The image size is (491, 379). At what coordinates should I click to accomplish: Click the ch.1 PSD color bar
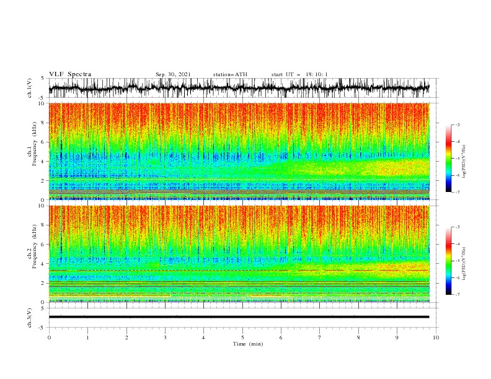(448, 159)
